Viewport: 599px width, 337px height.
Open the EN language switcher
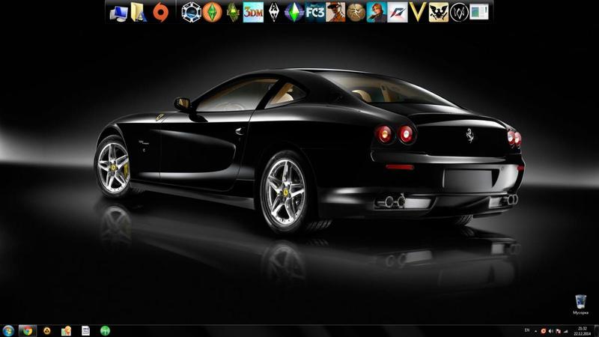[x=526, y=330]
